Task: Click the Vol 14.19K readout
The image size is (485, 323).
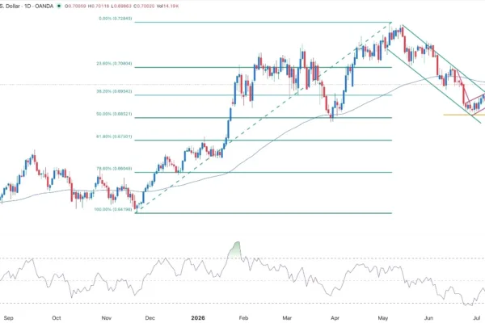Action: [167, 6]
